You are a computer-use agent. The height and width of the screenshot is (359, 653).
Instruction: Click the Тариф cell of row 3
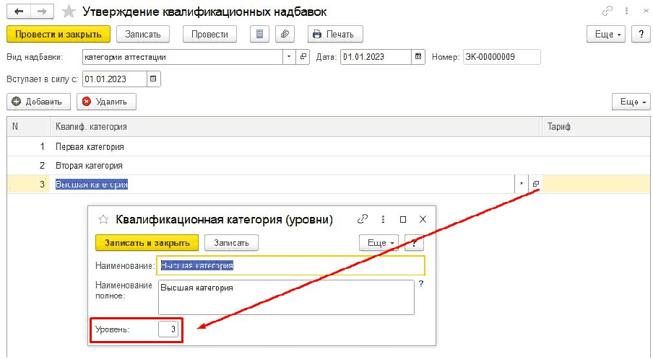coord(596,184)
